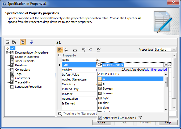Image resolution: width=181 pixels, height=129 pixels.
Task: Click the Is Read Only property label
Action: click(x=70, y=89)
